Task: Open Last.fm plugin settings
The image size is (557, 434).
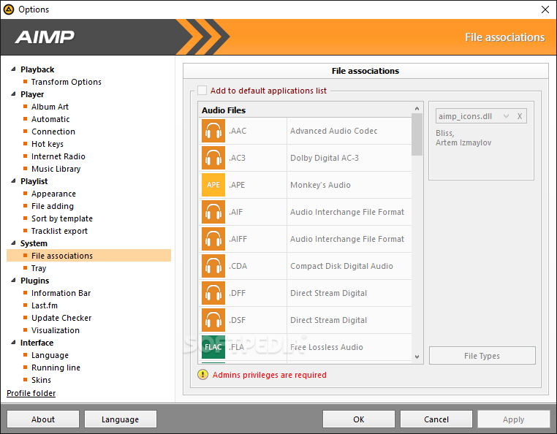Action: click(x=45, y=306)
